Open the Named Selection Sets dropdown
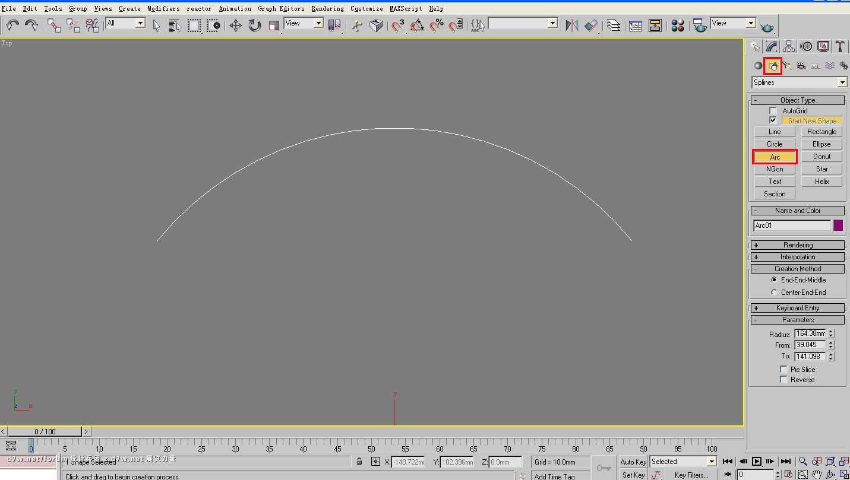Image resolution: width=850 pixels, height=480 pixels. 523,23
